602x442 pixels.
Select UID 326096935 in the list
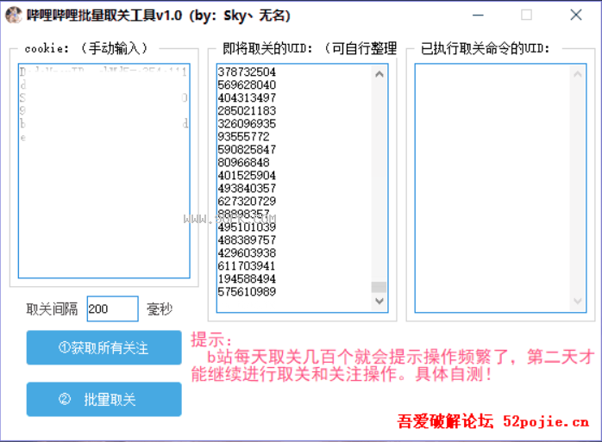point(247,123)
